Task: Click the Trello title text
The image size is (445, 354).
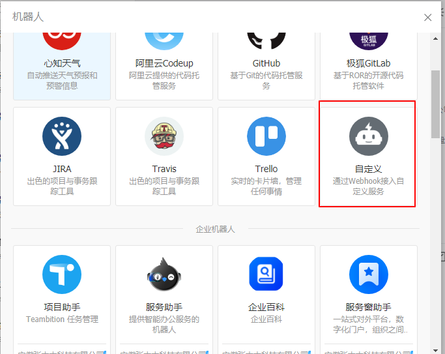Action: [266, 169]
